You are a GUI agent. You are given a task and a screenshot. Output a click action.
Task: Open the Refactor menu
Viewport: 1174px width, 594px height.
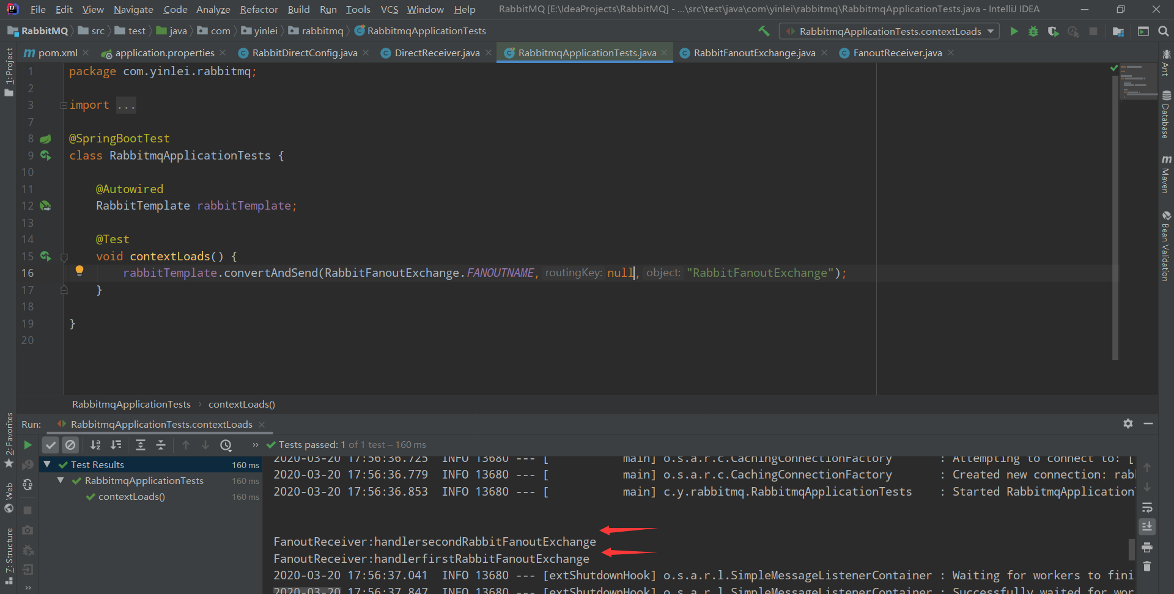(259, 9)
